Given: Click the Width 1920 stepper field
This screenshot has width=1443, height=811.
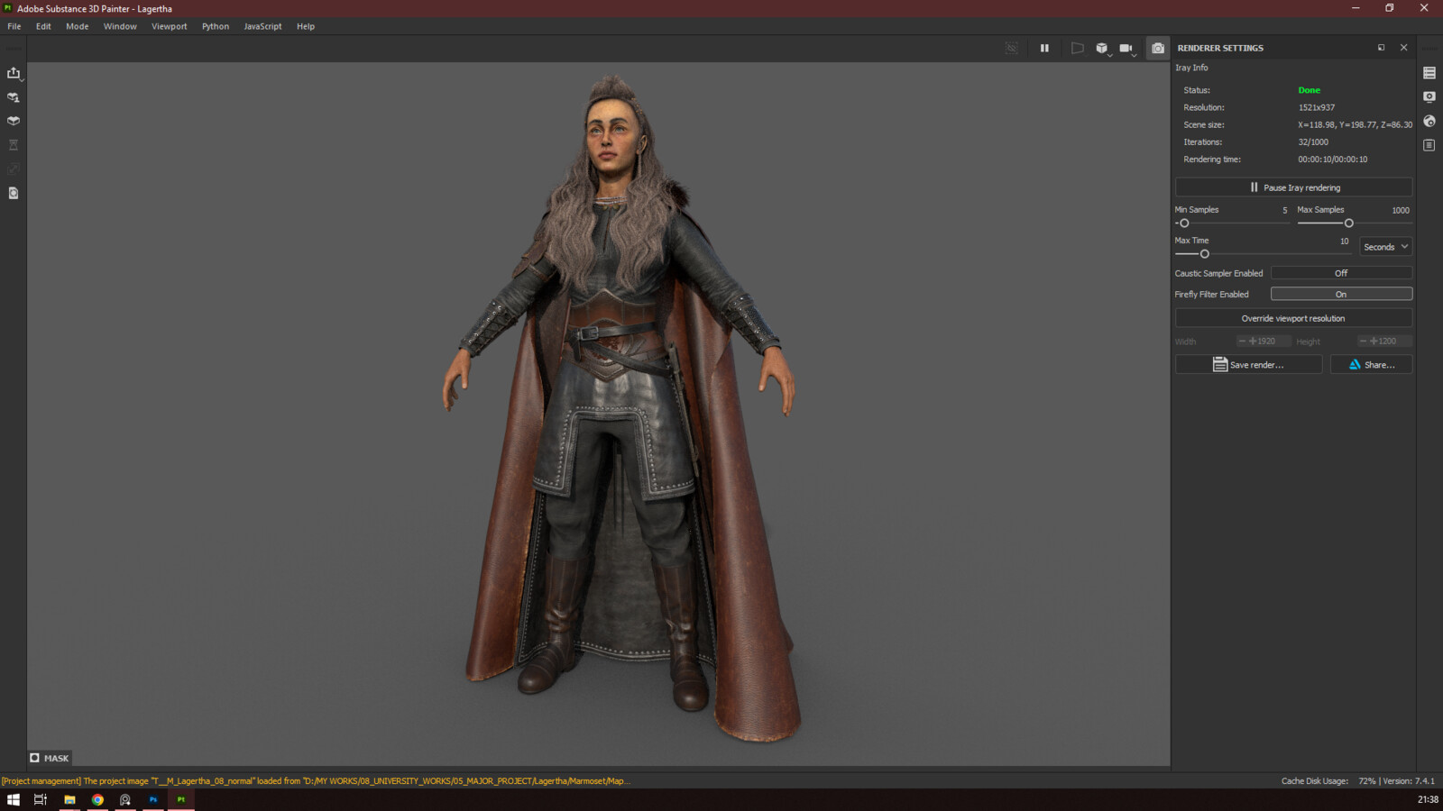Looking at the screenshot, I should click(x=1263, y=342).
